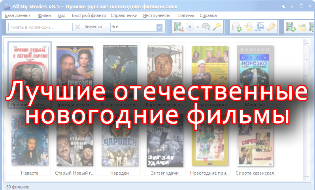This screenshot has height=190, width=315.
Task: Select the "Зигзаг удачи" movie poster
Action: [165, 140]
